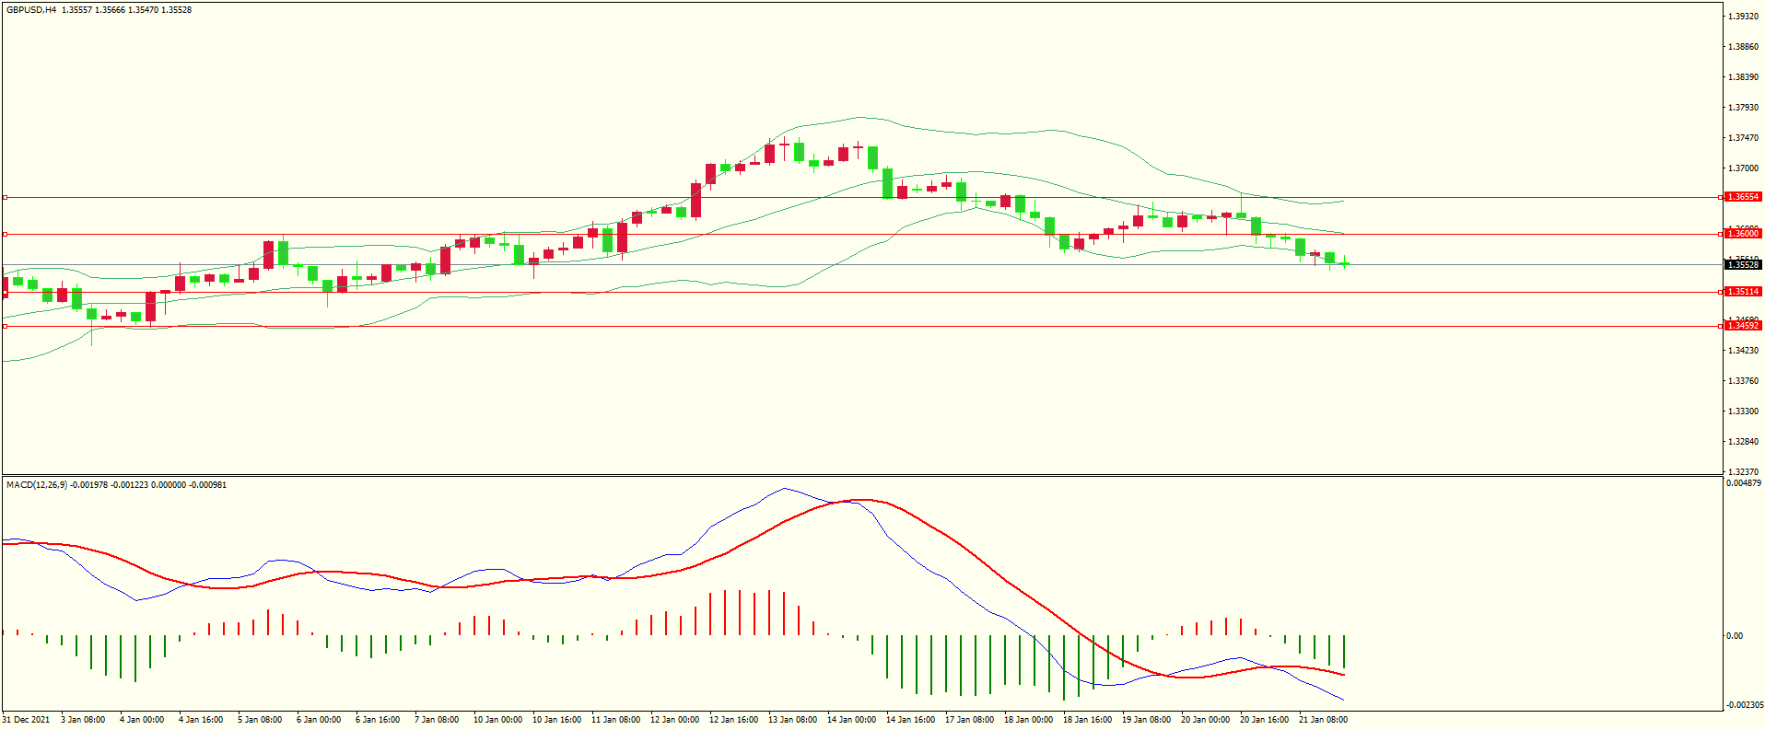This screenshot has width=1765, height=730.
Task: Click the black current price tag 1.35528
Action: tap(1742, 265)
